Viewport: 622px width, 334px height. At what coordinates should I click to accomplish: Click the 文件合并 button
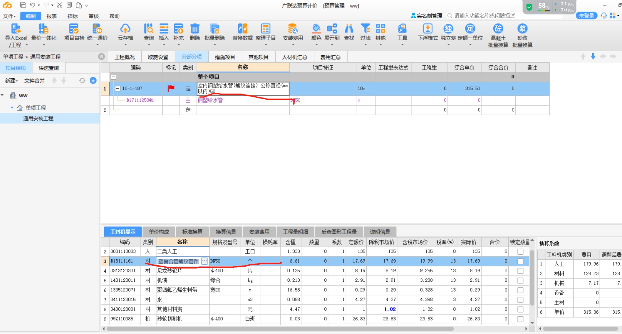click(x=34, y=80)
